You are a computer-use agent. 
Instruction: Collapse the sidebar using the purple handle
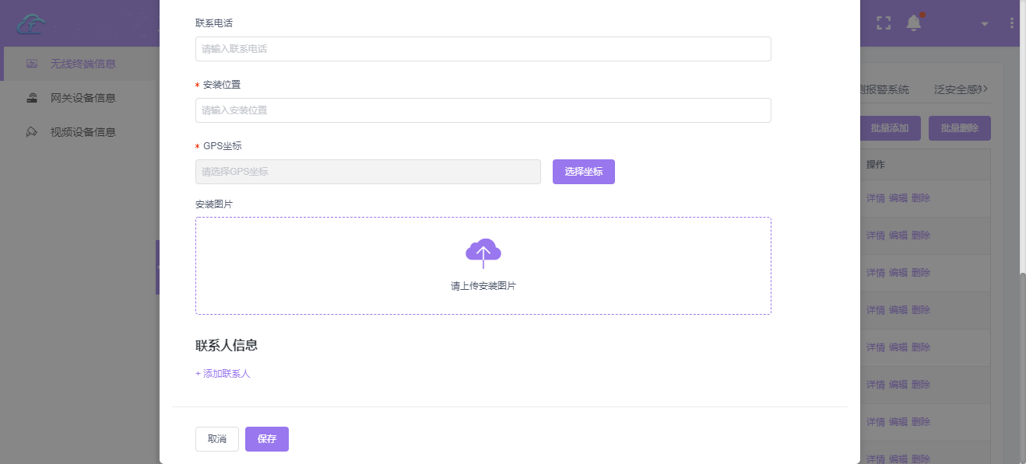(157, 267)
